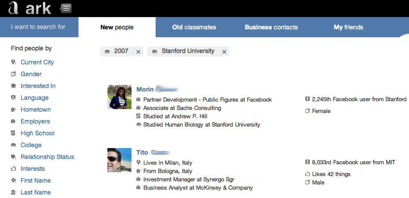Switch to the Old classmates tab

click(194, 27)
